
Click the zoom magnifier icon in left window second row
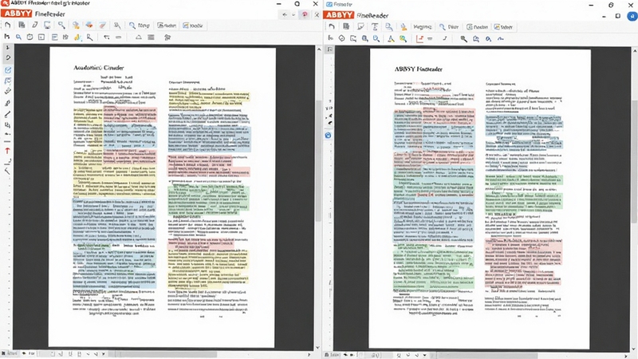point(18,37)
